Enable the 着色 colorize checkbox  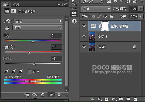pyautogui.click(x=29, y=71)
